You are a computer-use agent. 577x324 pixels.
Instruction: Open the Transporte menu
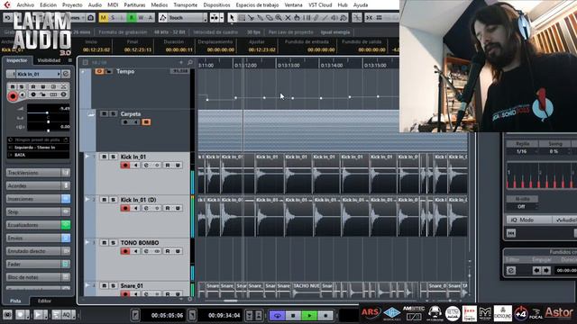(186, 5)
